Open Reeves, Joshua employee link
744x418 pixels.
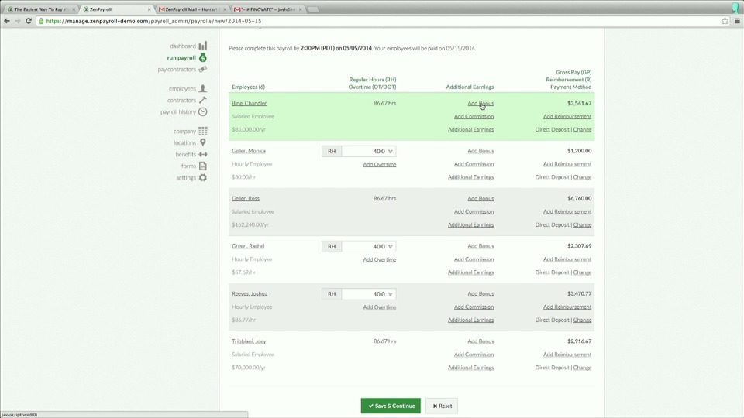[250, 293]
